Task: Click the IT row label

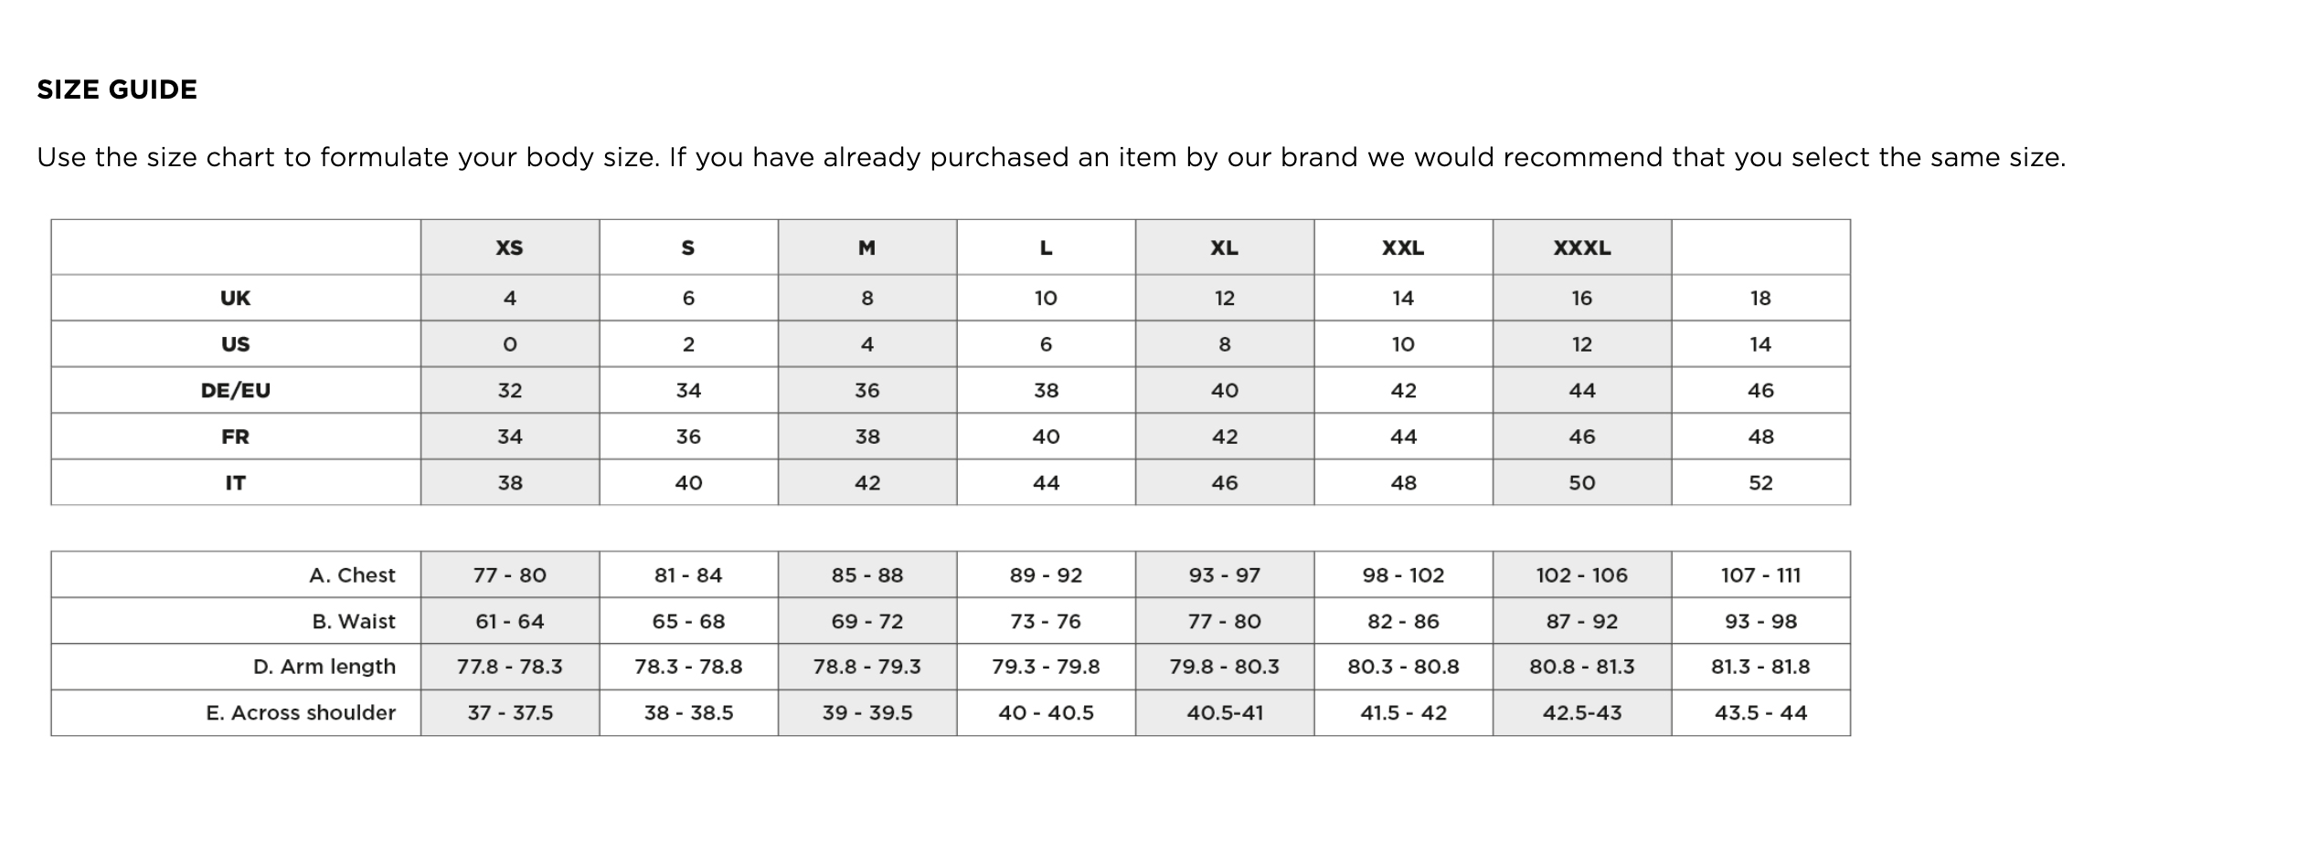Action: [235, 483]
